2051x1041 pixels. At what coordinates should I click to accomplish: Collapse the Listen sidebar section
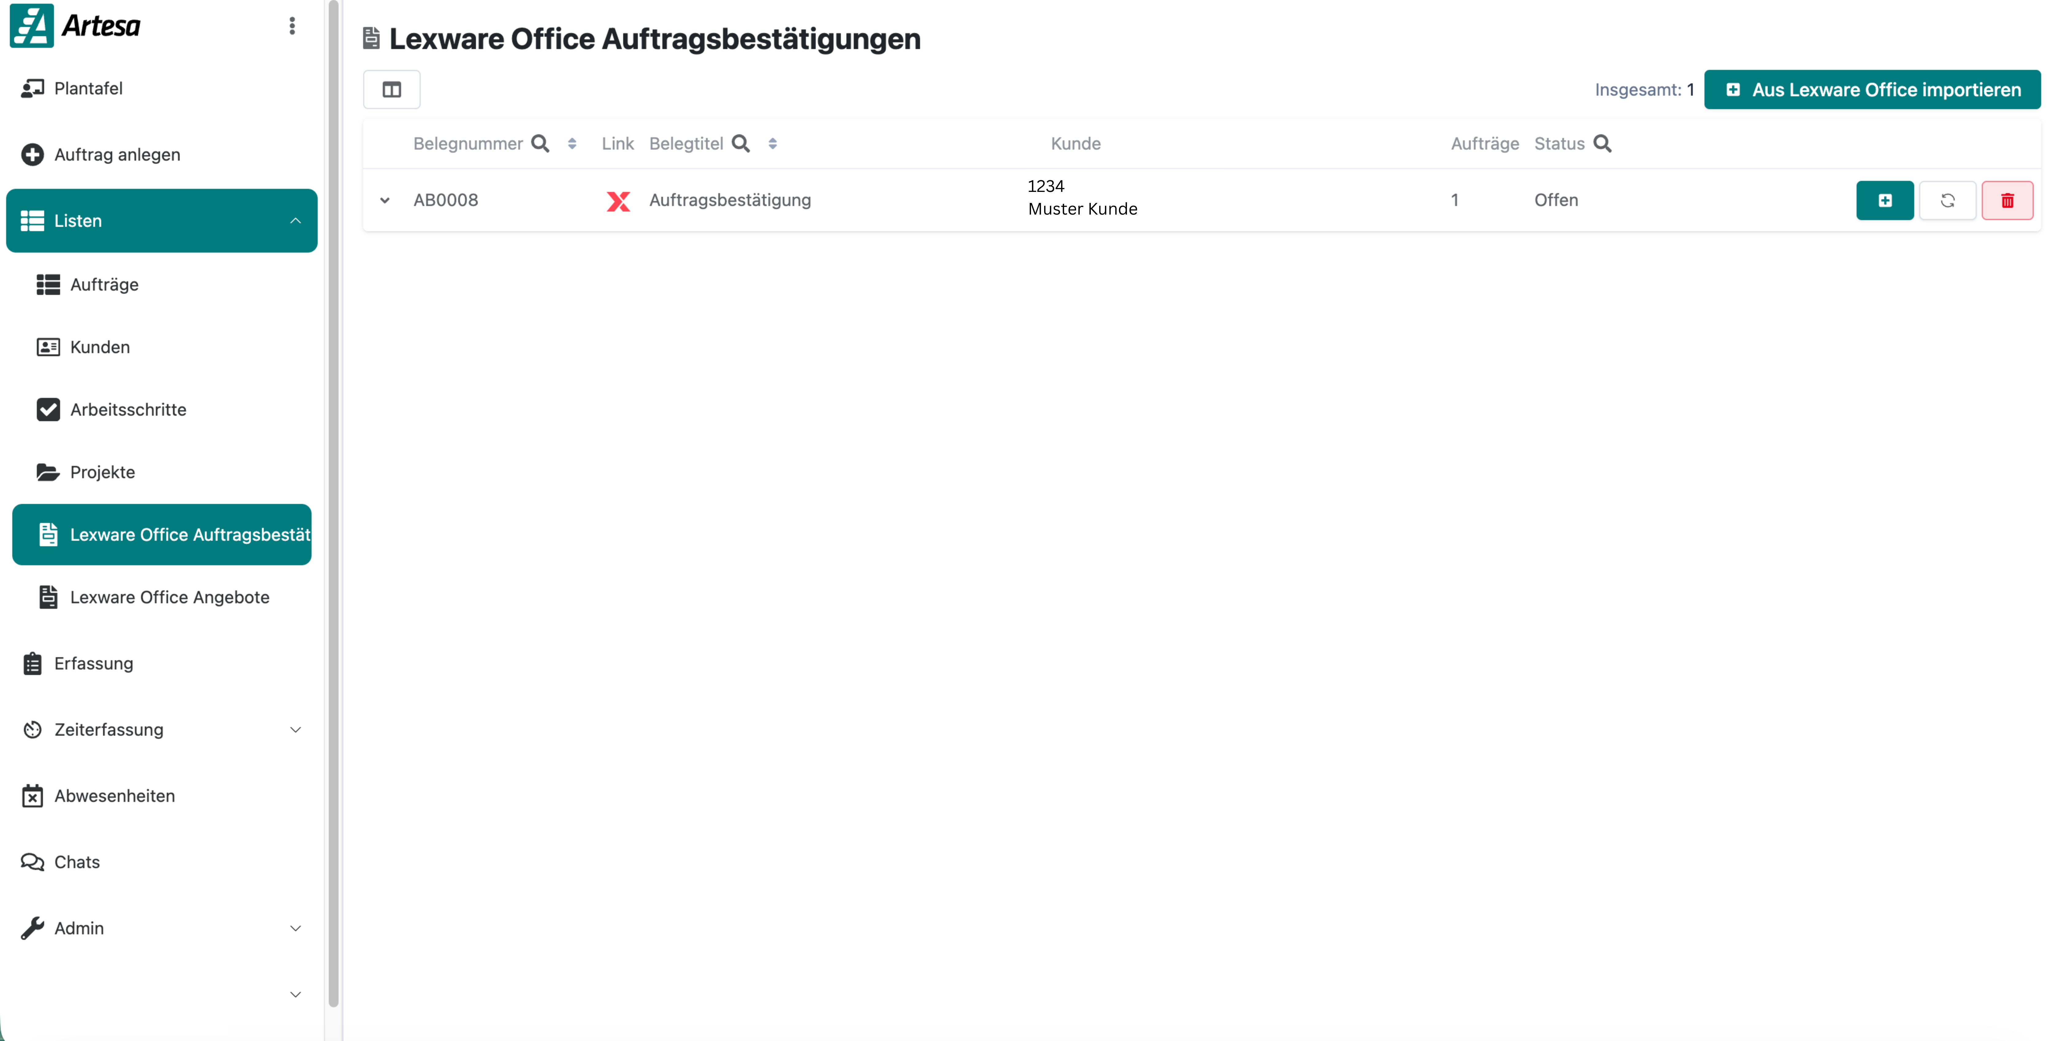tap(295, 220)
